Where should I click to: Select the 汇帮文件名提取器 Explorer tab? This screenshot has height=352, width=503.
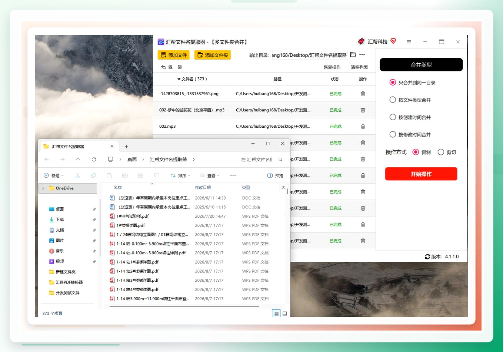tap(79, 147)
